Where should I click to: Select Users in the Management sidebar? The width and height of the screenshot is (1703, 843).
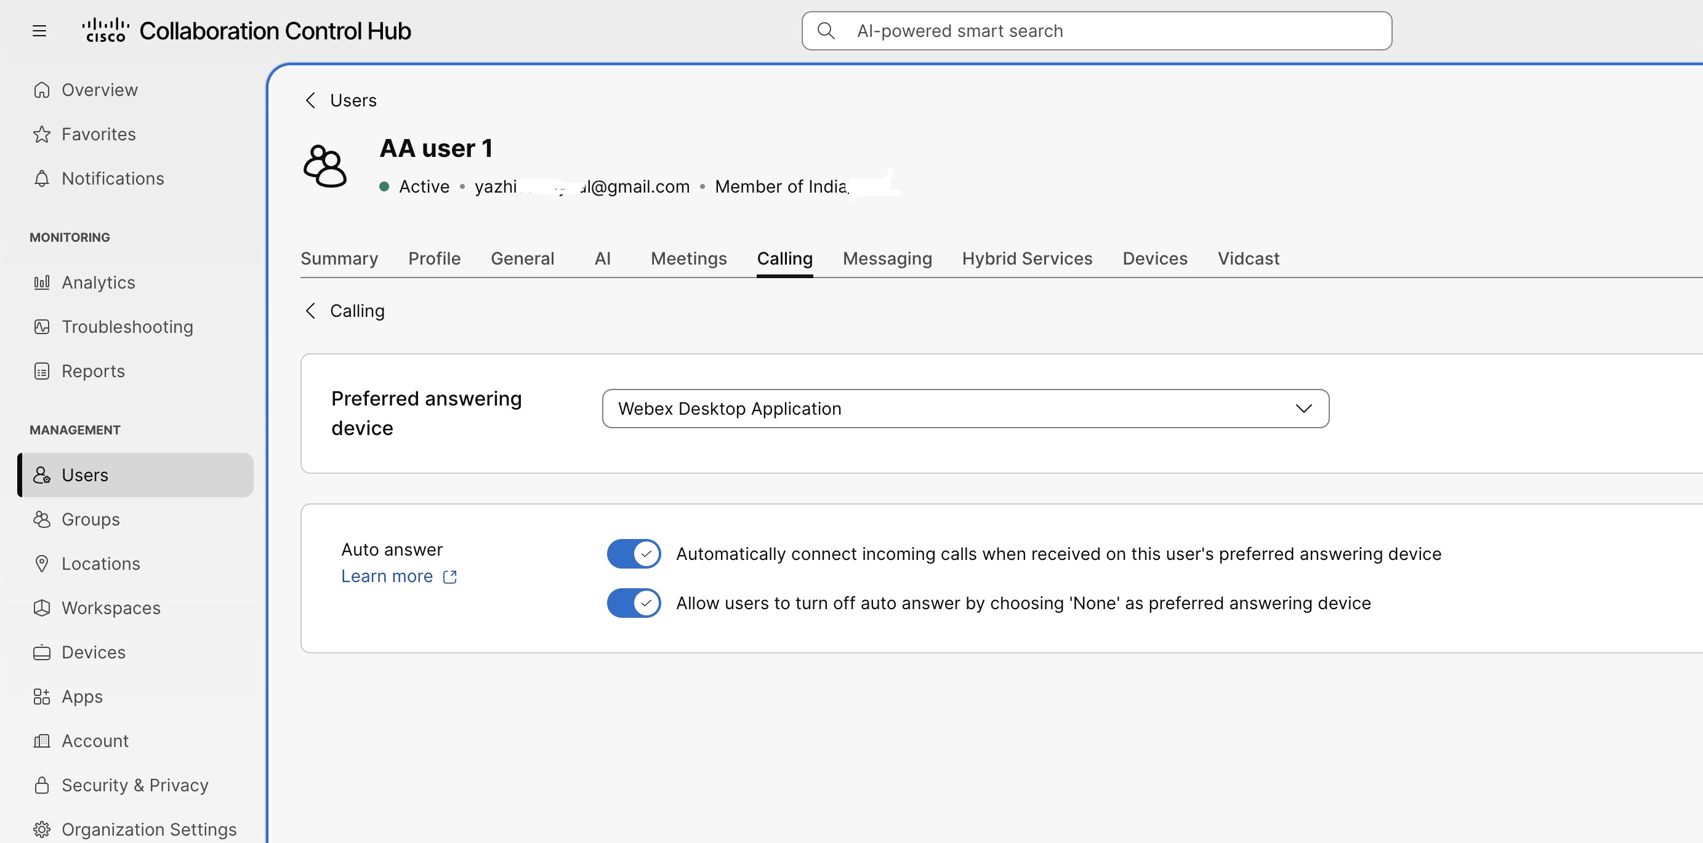coord(135,475)
